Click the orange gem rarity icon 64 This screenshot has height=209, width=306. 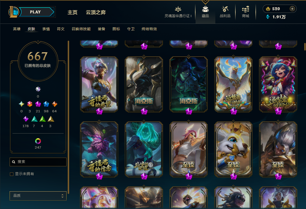point(54,104)
